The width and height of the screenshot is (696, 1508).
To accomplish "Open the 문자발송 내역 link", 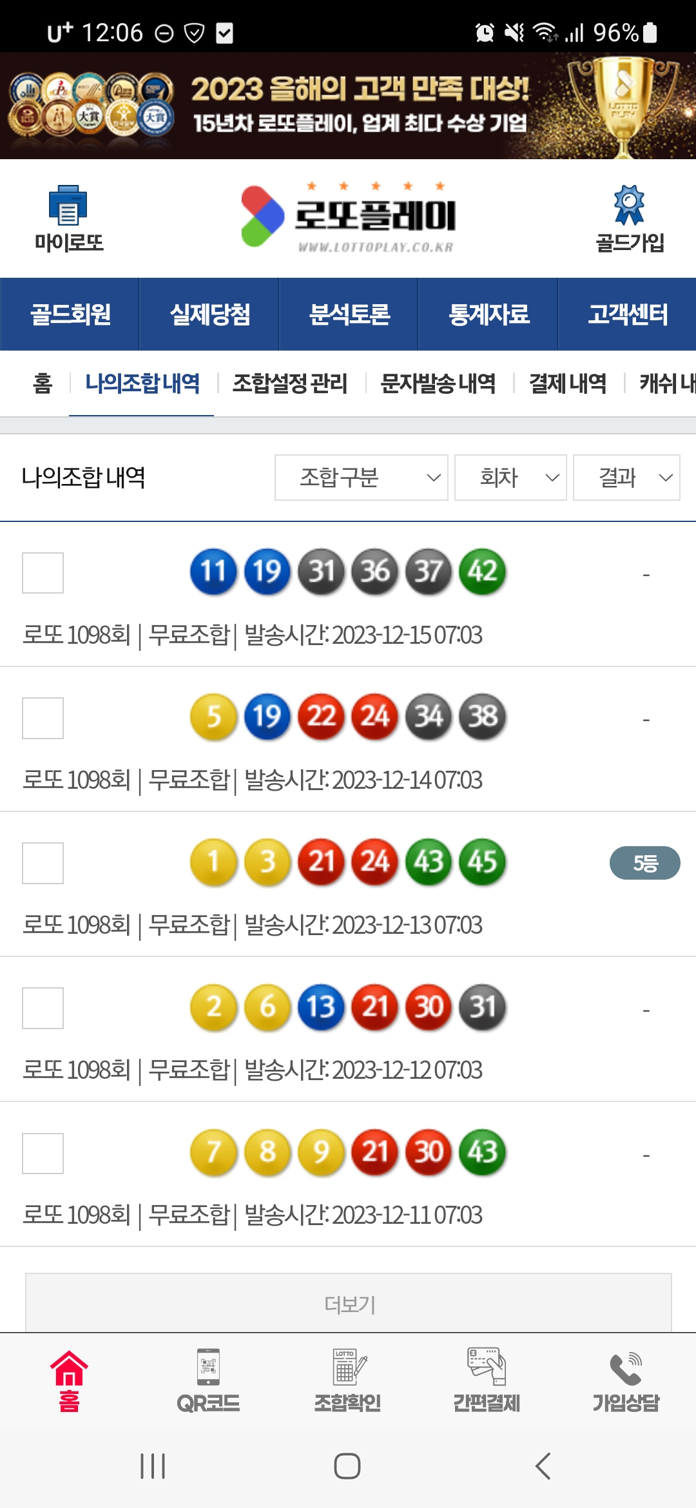I will [438, 383].
